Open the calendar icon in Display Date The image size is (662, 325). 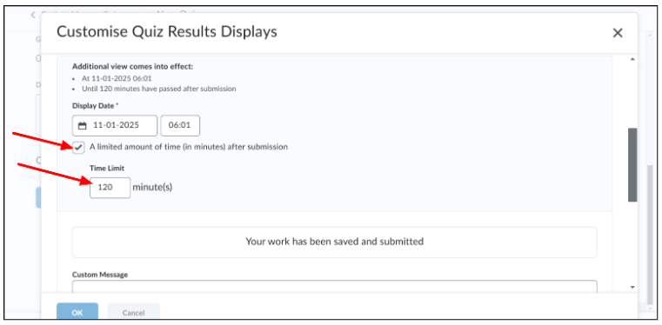(83, 126)
